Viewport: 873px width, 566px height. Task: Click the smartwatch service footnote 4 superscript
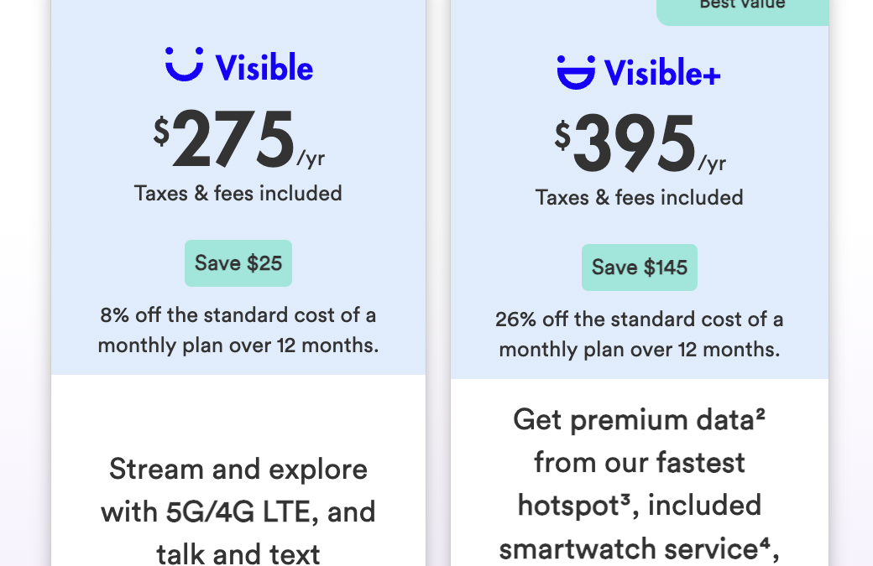(x=767, y=543)
